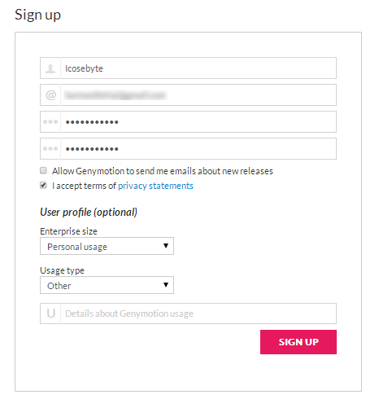Click the @ icon beside email field

tap(50, 95)
